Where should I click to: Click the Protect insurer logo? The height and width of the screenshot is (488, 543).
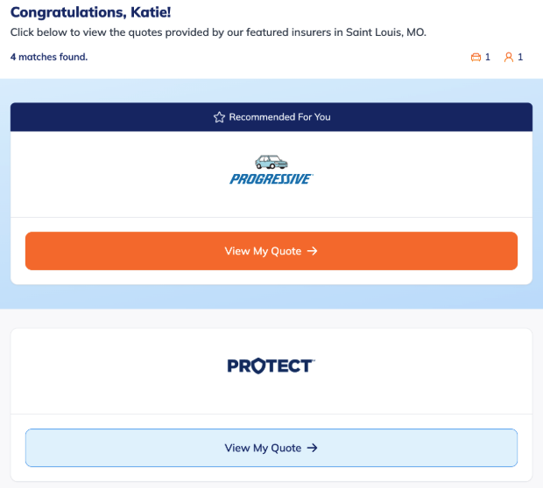pyautogui.click(x=271, y=366)
